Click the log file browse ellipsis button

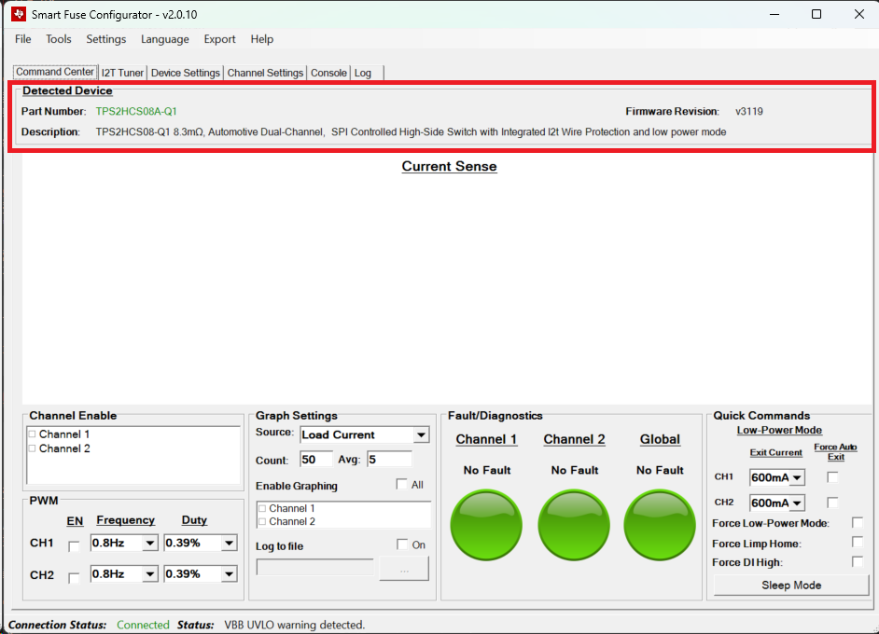pyautogui.click(x=403, y=569)
